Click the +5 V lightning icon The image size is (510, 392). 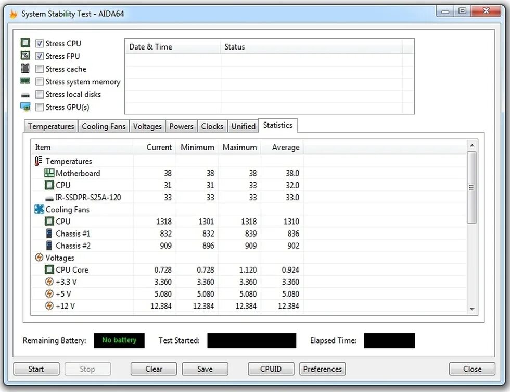coord(49,293)
